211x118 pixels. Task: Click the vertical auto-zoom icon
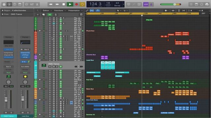tap(179, 10)
